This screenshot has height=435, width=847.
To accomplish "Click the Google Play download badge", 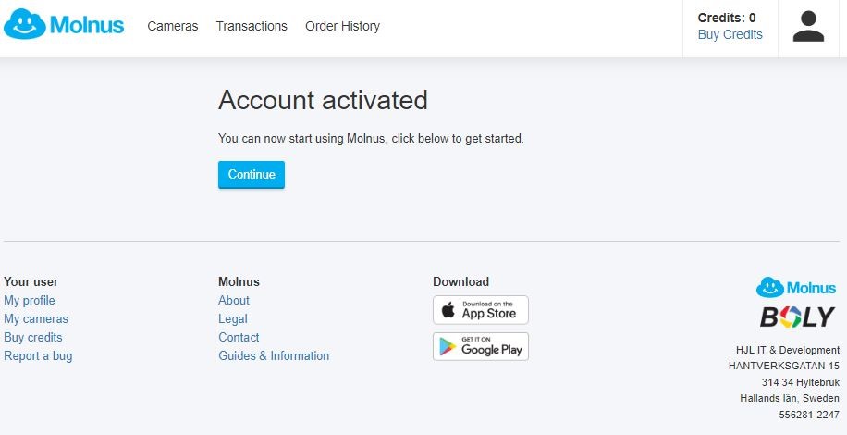I will pos(480,346).
